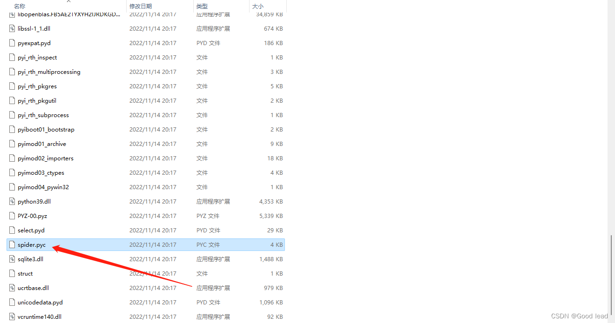
Task: Click the file icon beside PYZ-00.pyz
Action: click(x=11, y=216)
